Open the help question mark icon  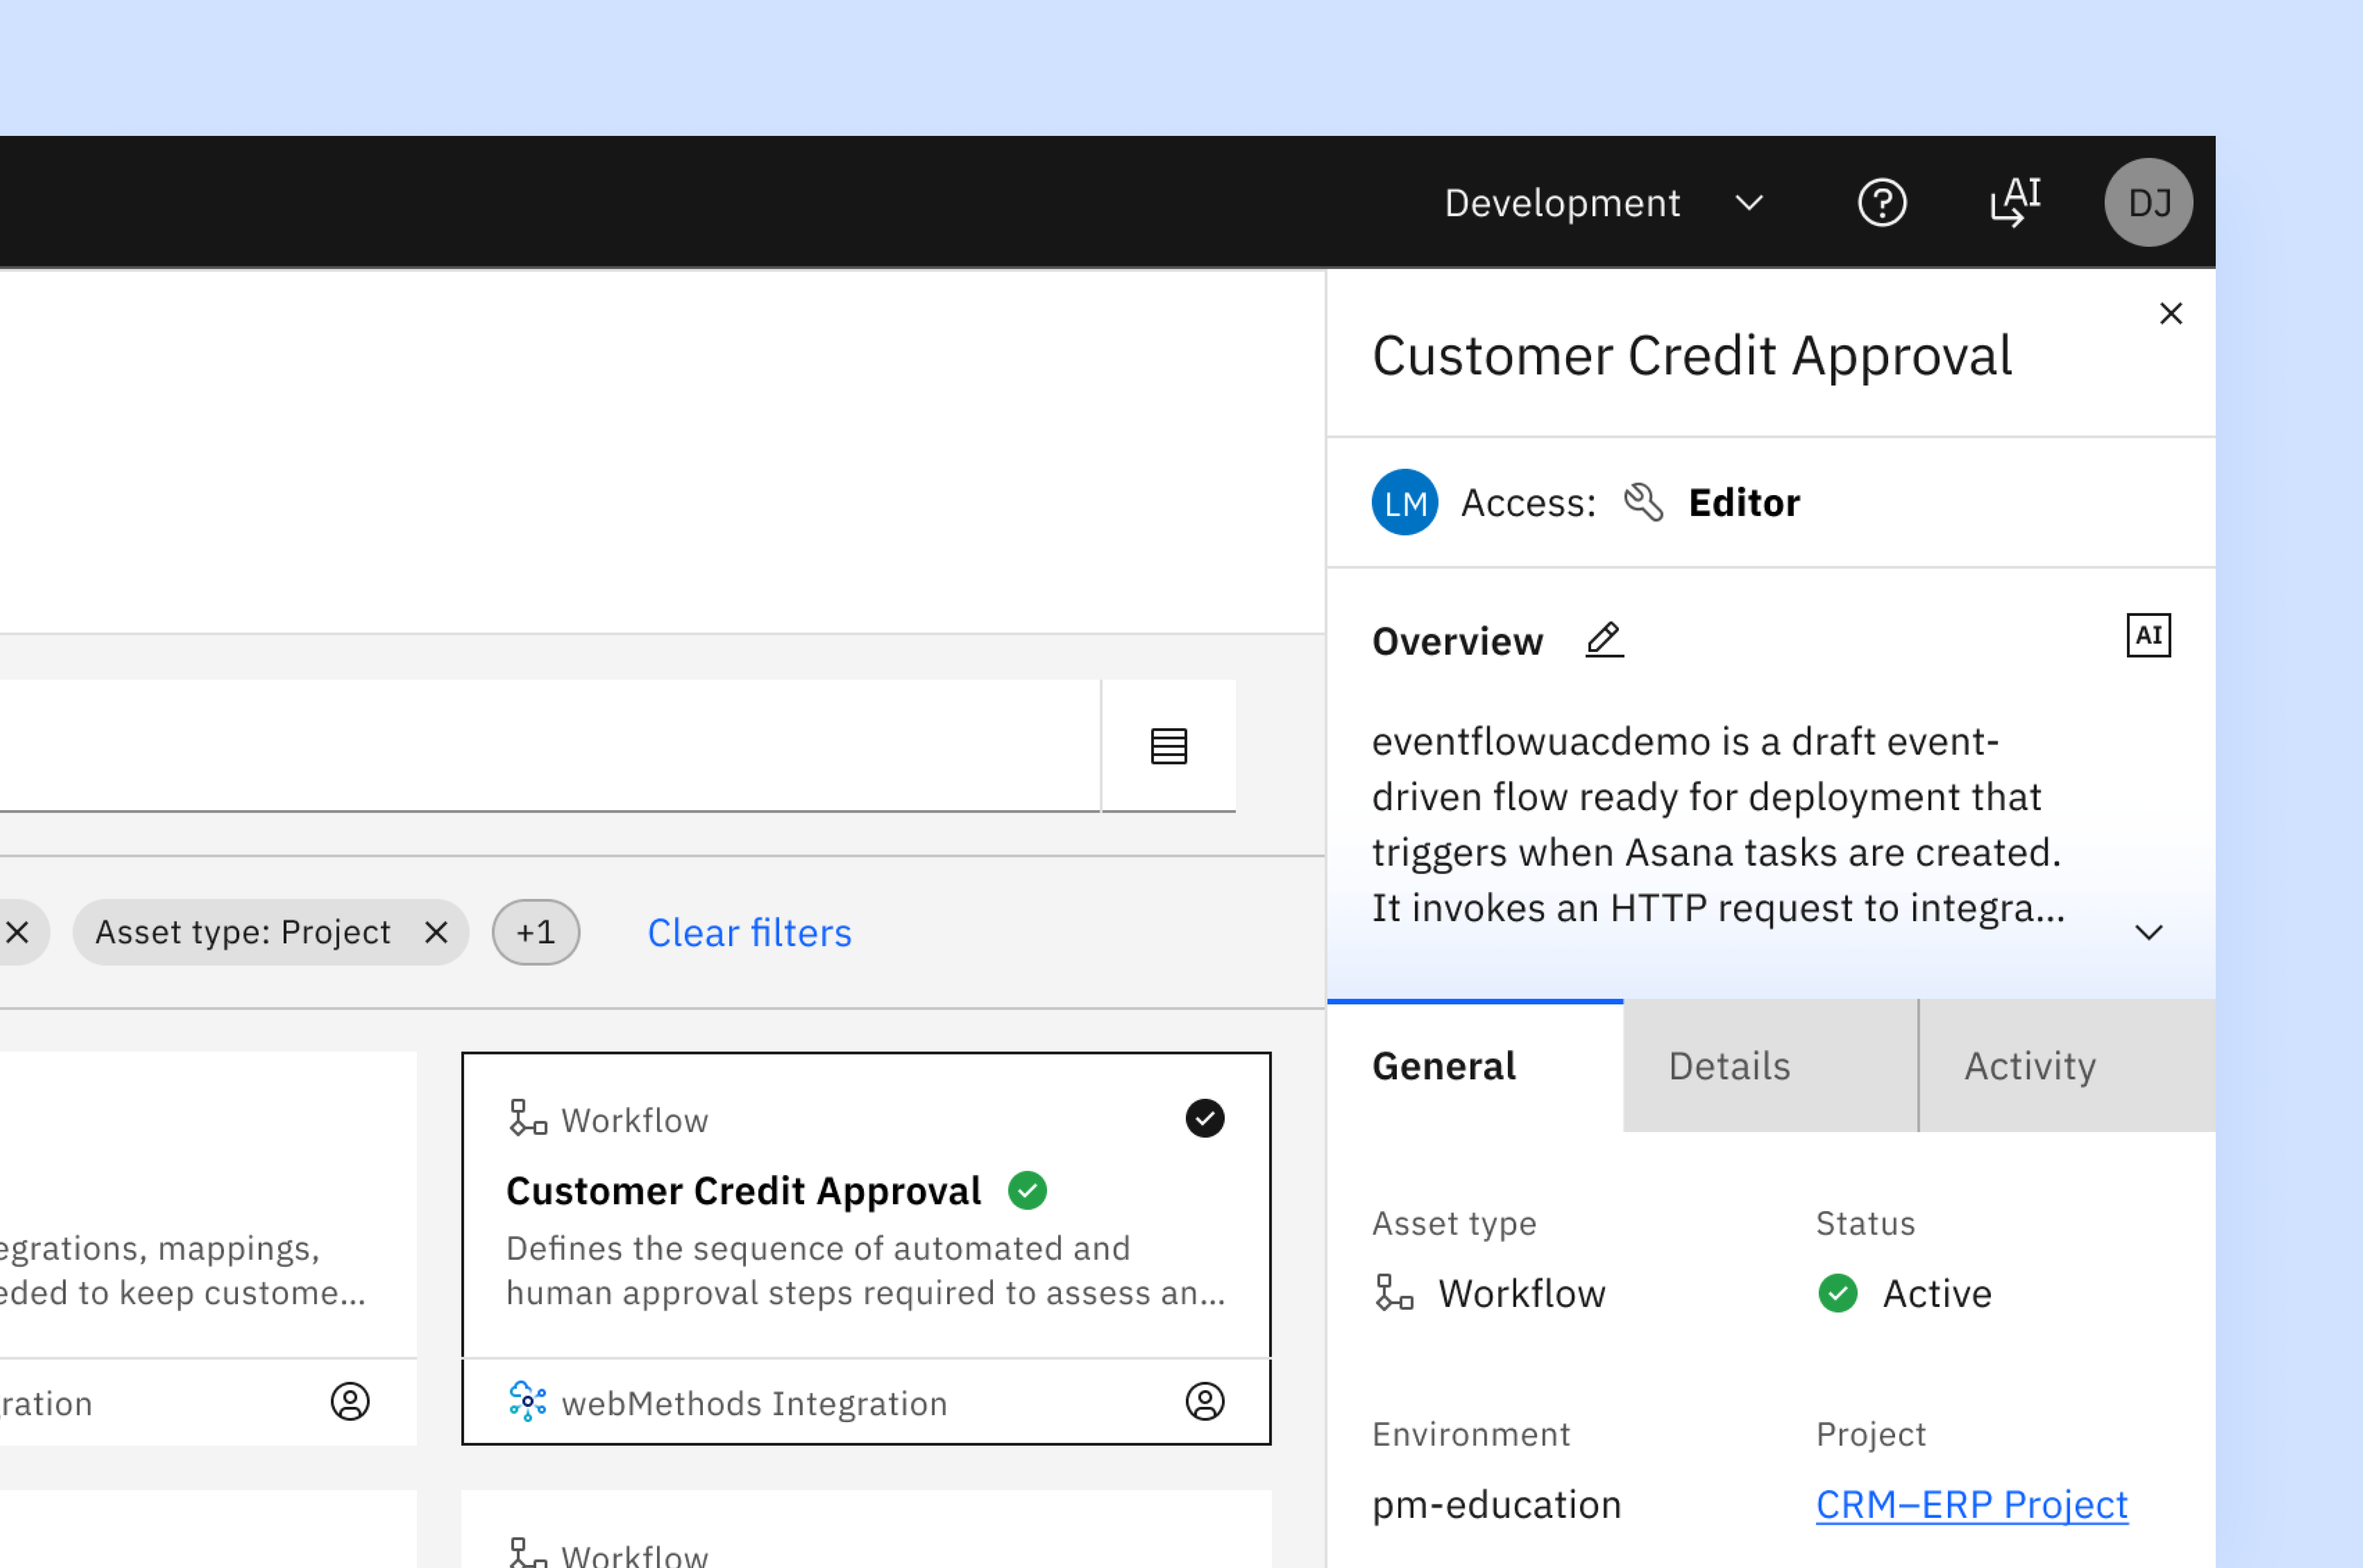1882,203
